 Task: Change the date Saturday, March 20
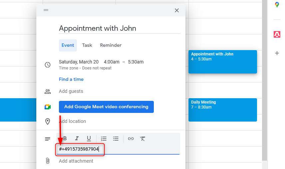(x=79, y=62)
